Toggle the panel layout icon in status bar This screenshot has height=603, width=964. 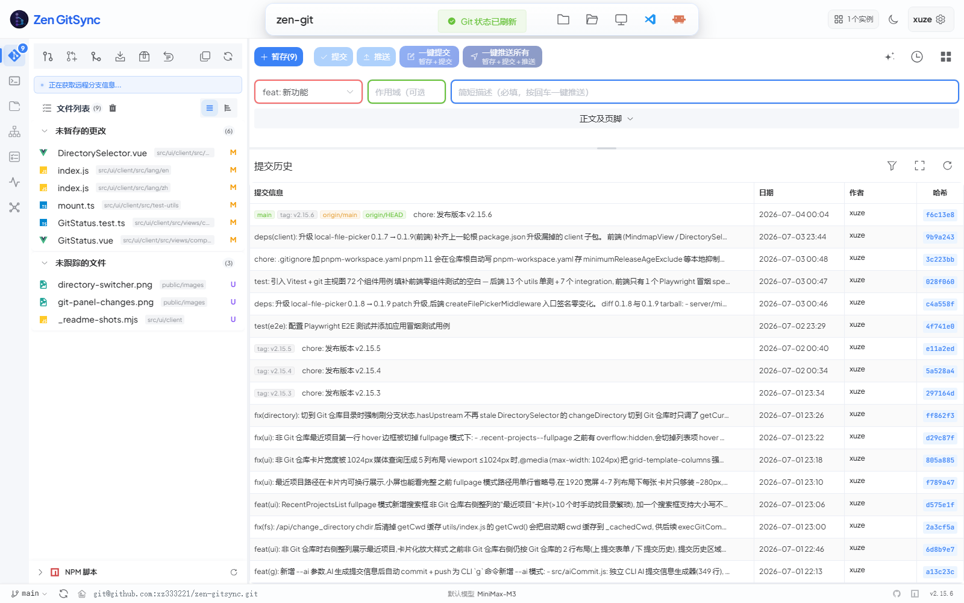tap(915, 594)
